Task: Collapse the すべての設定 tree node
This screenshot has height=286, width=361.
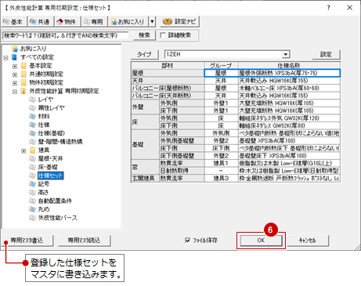Action: [x=6, y=57]
